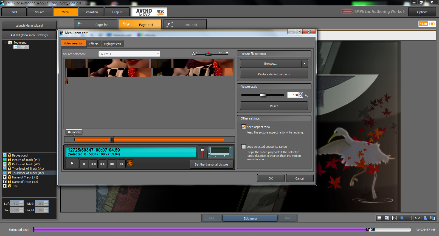Confirm the dialog with OK

tap(271, 178)
